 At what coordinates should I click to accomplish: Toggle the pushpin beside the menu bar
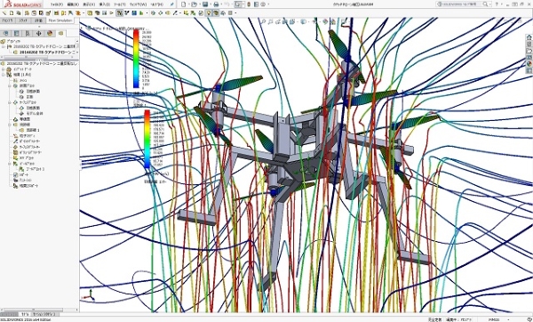[x=172, y=4]
